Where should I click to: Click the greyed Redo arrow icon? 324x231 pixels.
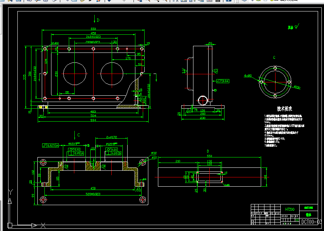[124, 1]
